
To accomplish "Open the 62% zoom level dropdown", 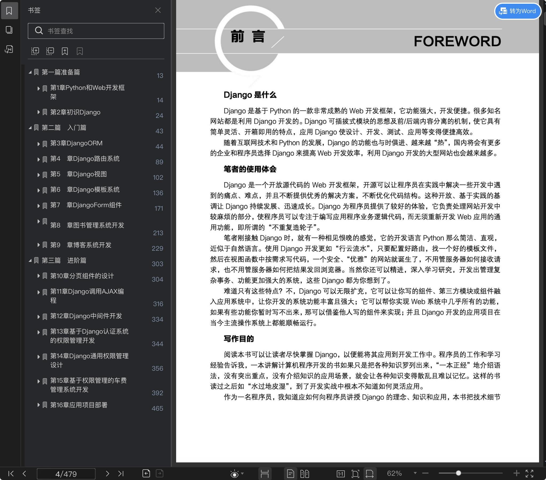I will tap(415, 473).
